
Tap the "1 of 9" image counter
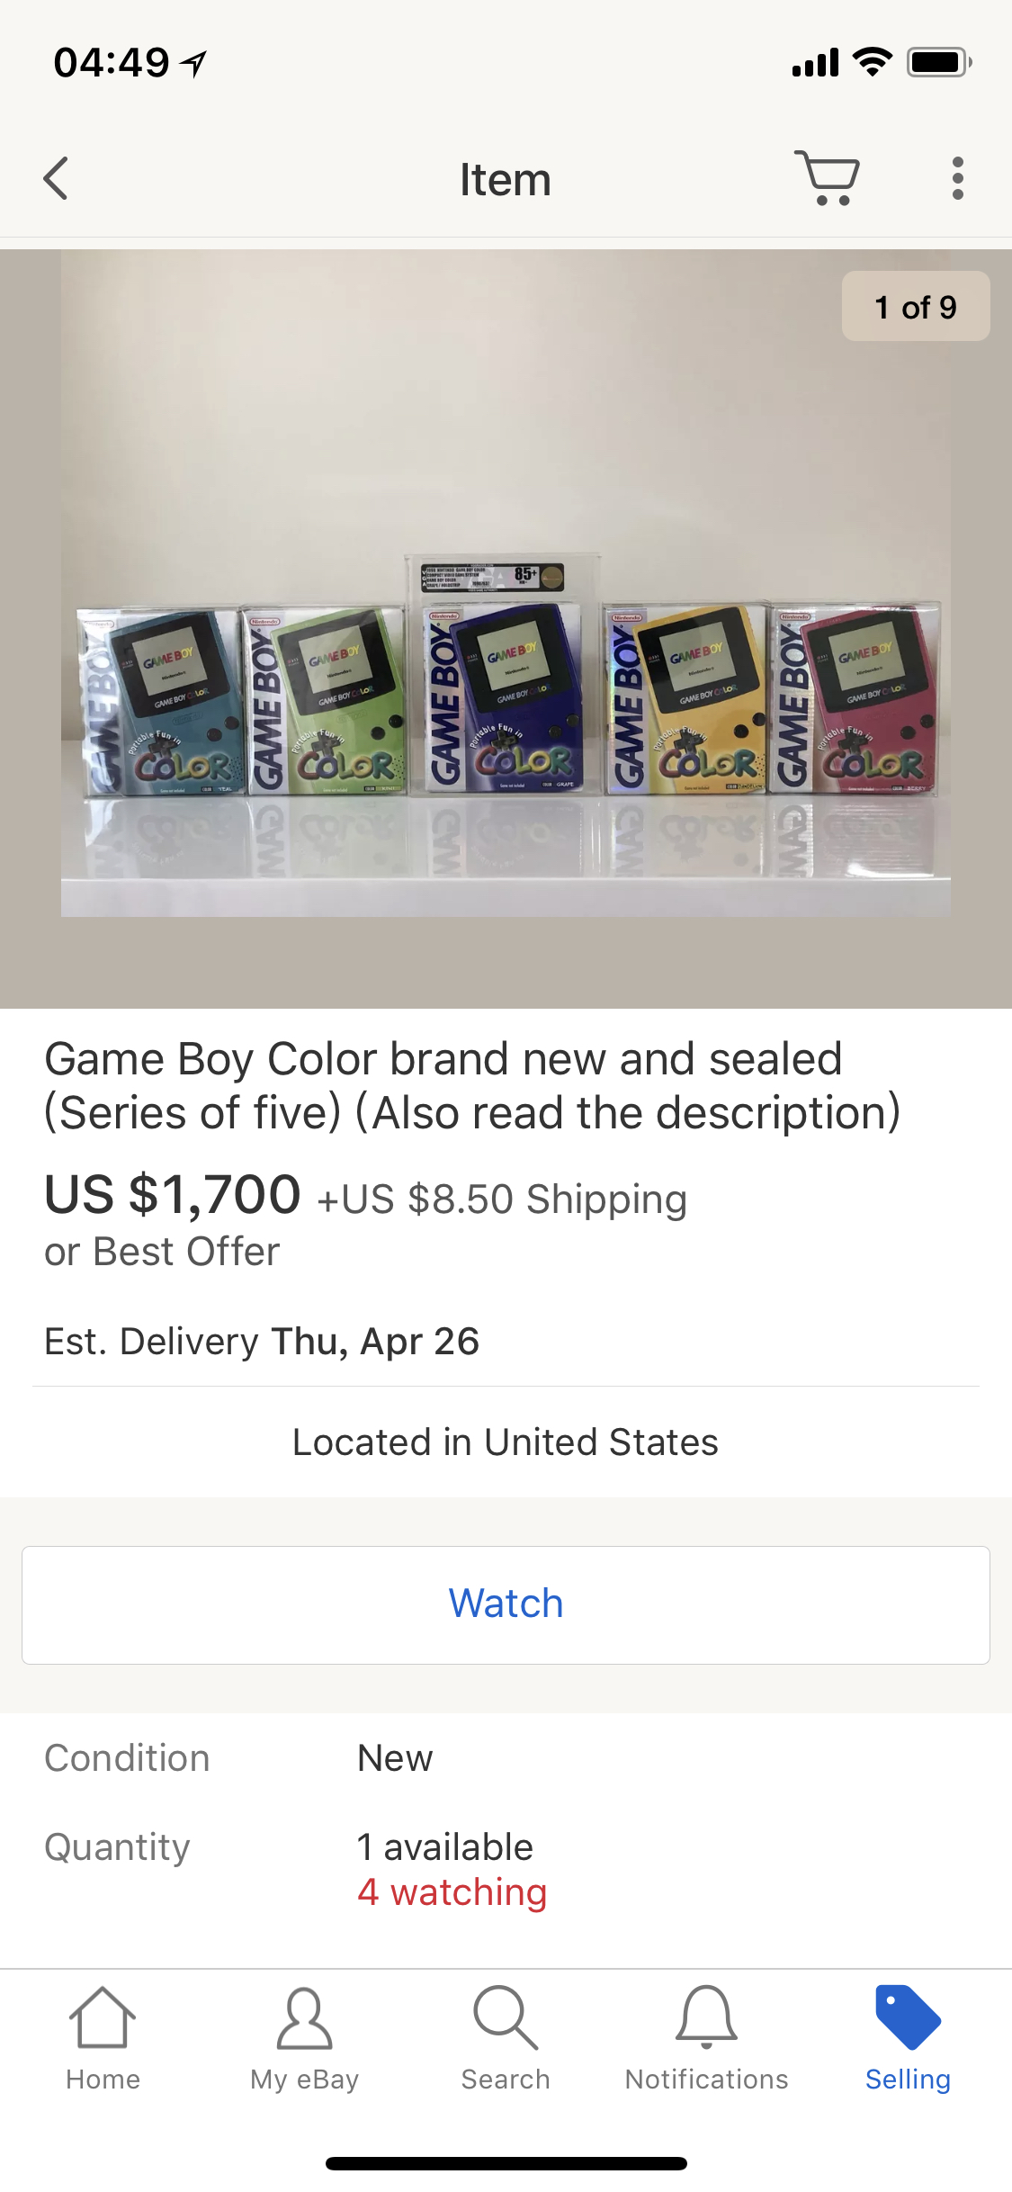[916, 307]
